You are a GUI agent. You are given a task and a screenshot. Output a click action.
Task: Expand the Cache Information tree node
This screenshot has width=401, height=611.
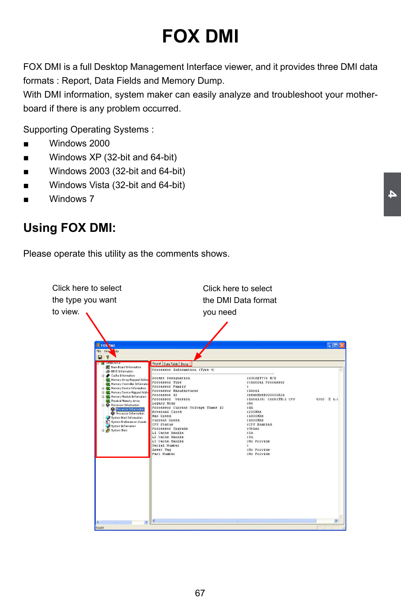[103, 375]
